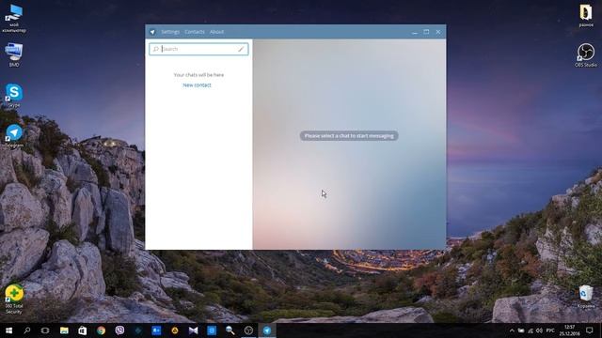Select the Telegram desktop shortcut
This screenshot has height=338, width=602.
click(x=14, y=135)
